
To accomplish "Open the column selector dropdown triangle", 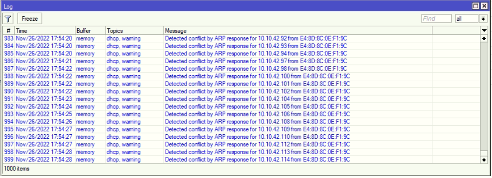I will tap(484, 30).
